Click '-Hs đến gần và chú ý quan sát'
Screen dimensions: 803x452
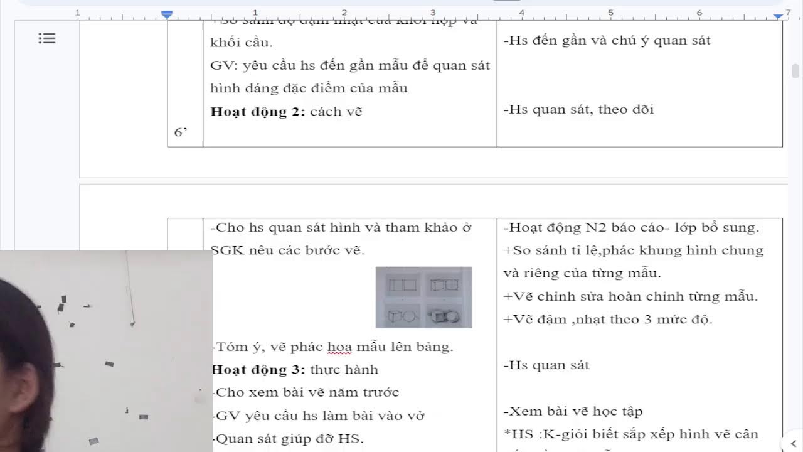[x=607, y=41]
